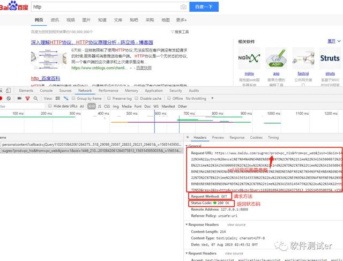Filter requests by Media type

(x=126, y=106)
